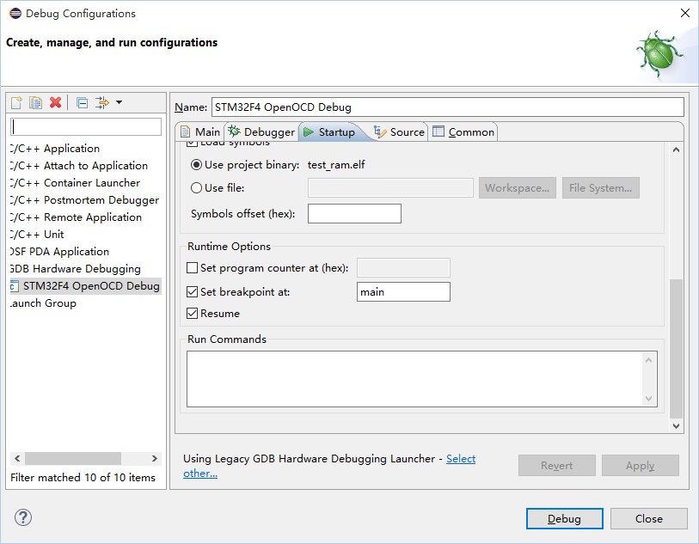Enable Set program counter at checkbox

pos(193,268)
